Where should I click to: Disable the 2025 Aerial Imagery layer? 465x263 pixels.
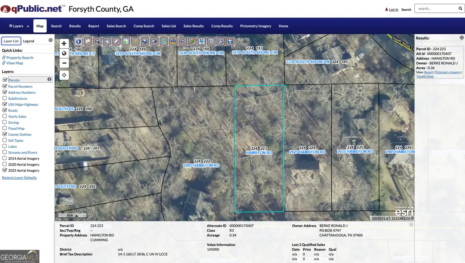(x=3, y=170)
